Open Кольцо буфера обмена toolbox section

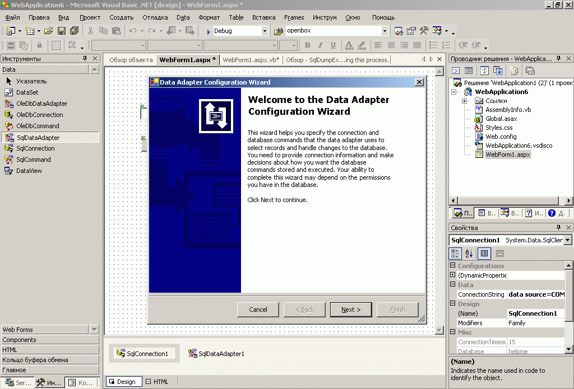(50, 360)
